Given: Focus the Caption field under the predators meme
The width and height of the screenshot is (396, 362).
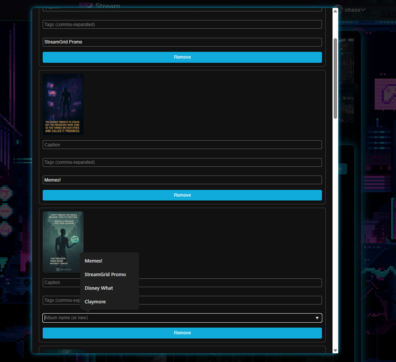Looking at the screenshot, I should pyautogui.click(x=182, y=145).
